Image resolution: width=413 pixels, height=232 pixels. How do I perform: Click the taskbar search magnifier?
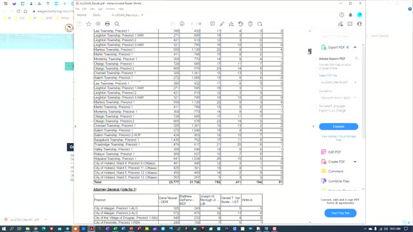pyautogui.click(x=12, y=229)
